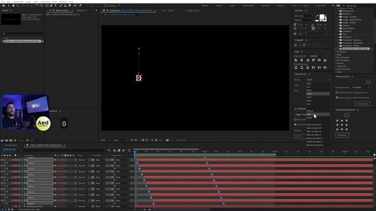Open the font family dropdown in Character
This screenshot has width=376, height=211.
304,16
